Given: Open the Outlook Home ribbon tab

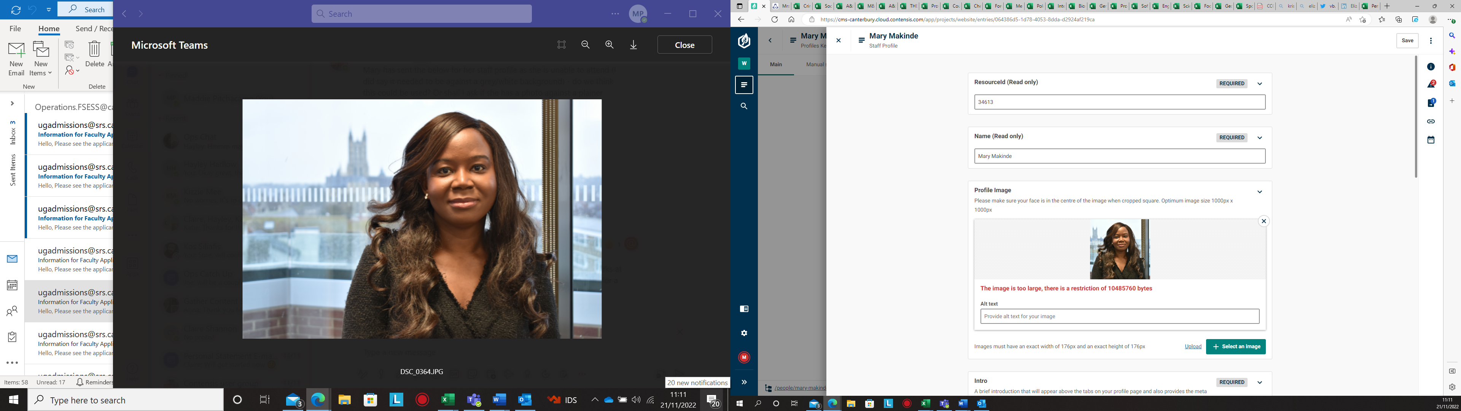Looking at the screenshot, I should 49,29.
